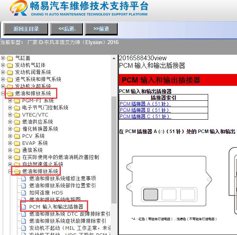Select the 进气系统和排气系统 tree item

[38, 79]
